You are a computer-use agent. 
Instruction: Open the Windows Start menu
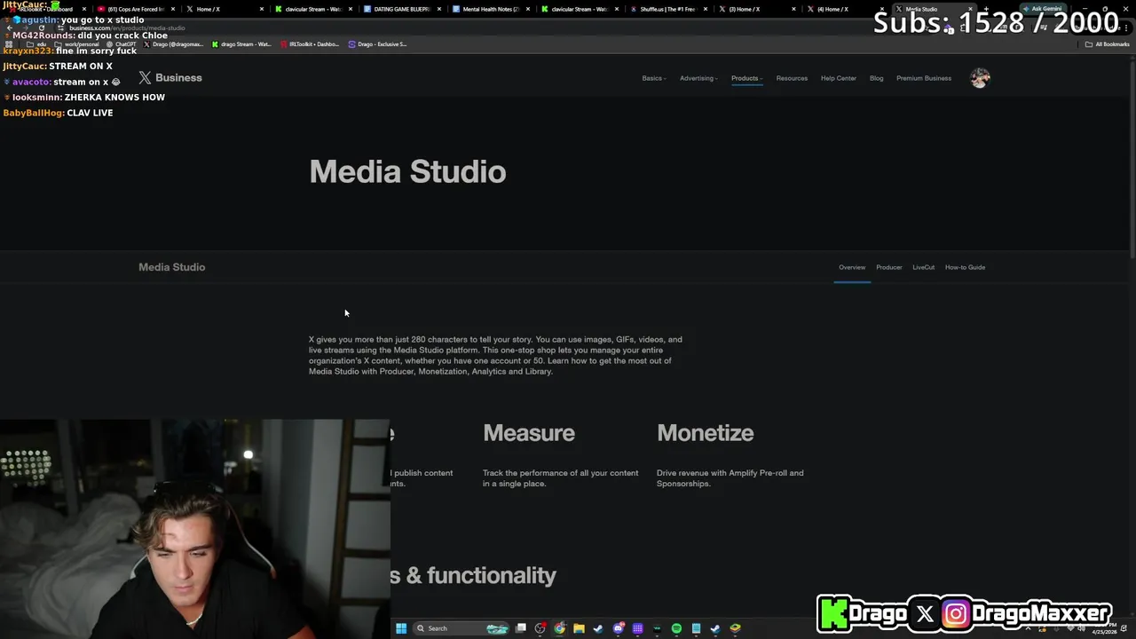pos(401,628)
